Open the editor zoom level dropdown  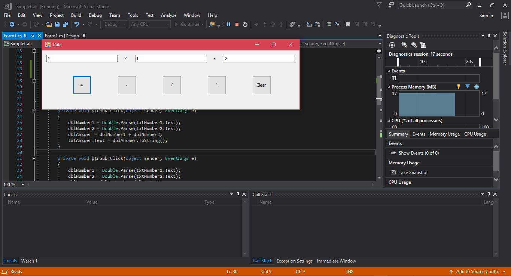pos(22,184)
